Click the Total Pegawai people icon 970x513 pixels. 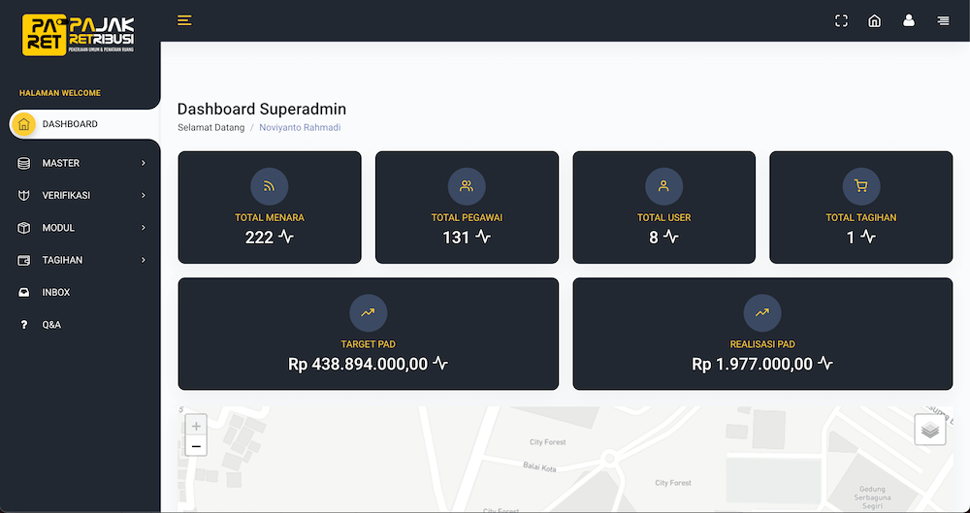pos(467,186)
